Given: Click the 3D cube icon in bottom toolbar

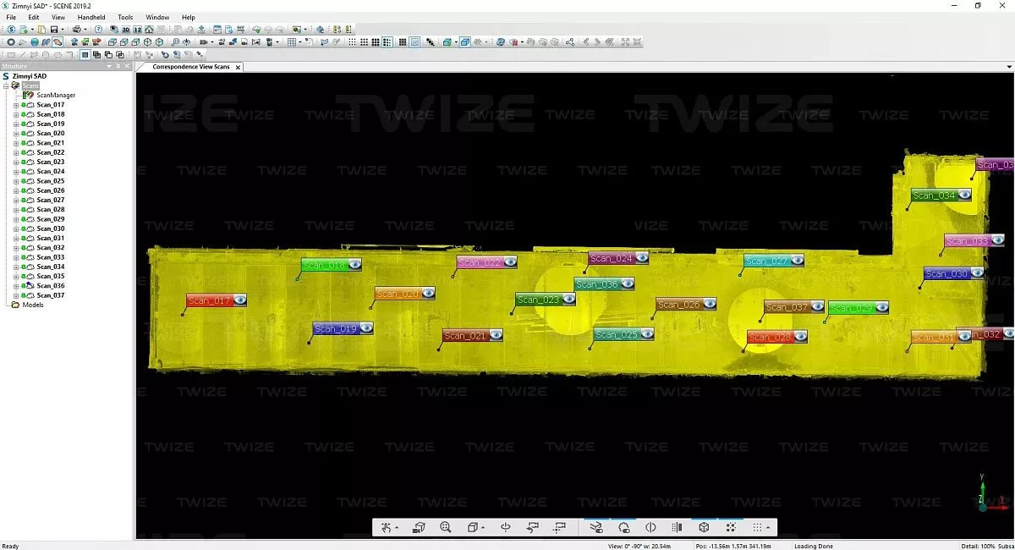Looking at the screenshot, I should [704, 528].
